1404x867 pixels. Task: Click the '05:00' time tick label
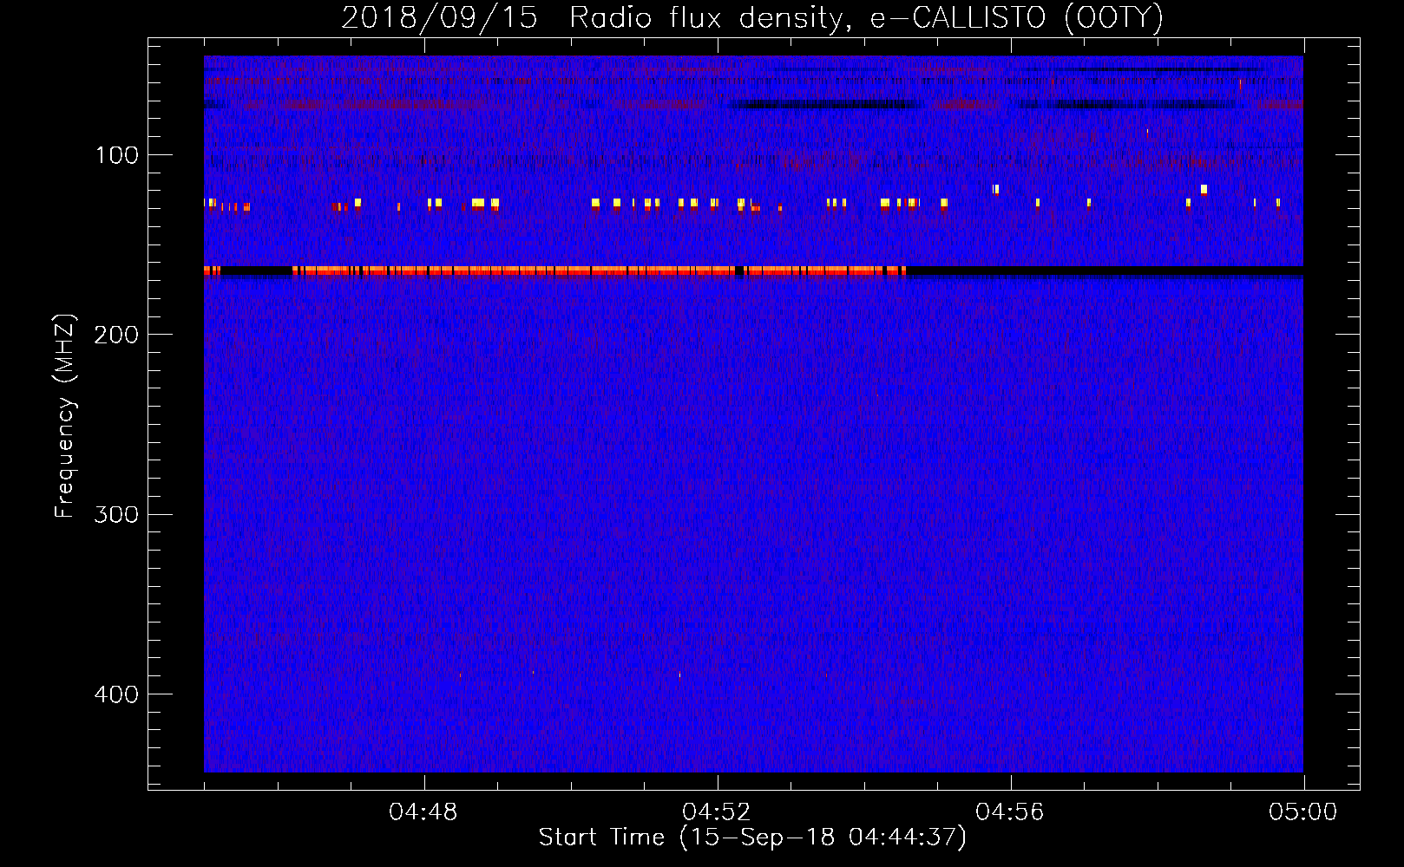coord(1303,812)
